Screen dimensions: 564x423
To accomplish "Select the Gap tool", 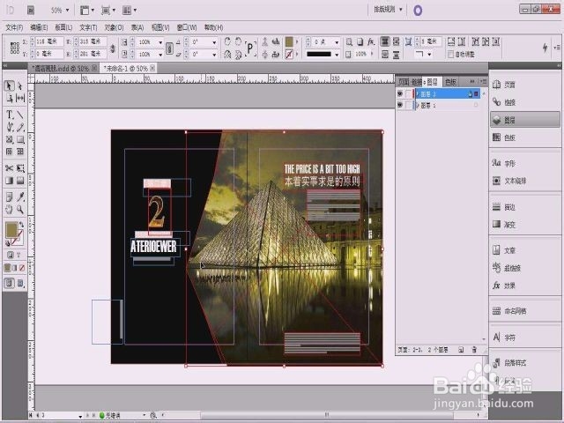I will [20, 98].
